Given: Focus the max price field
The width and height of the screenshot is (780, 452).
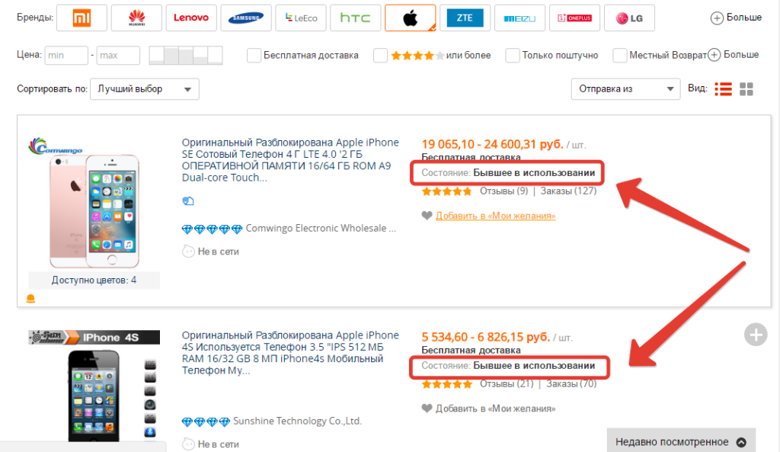Looking at the screenshot, I should point(118,55).
